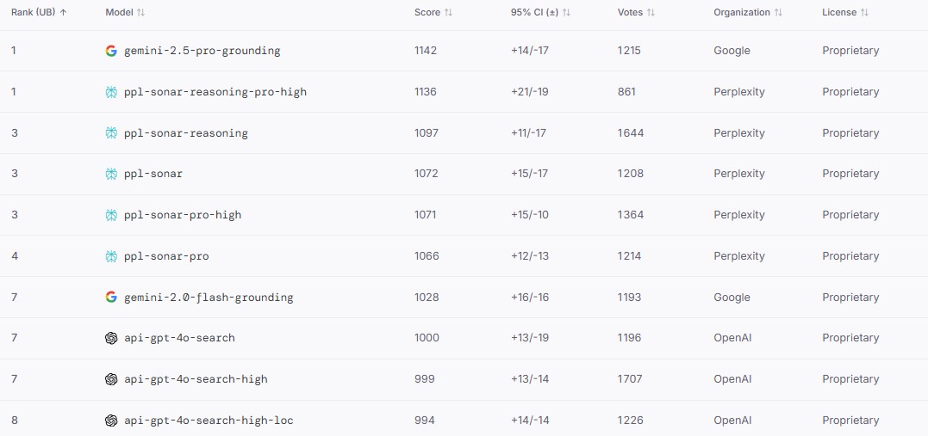Open gemini-2.5-pro-grounding model name
Viewport: 928px width, 436px height.
202,51
